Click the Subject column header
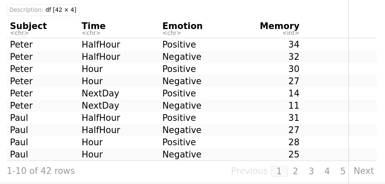 28,26
